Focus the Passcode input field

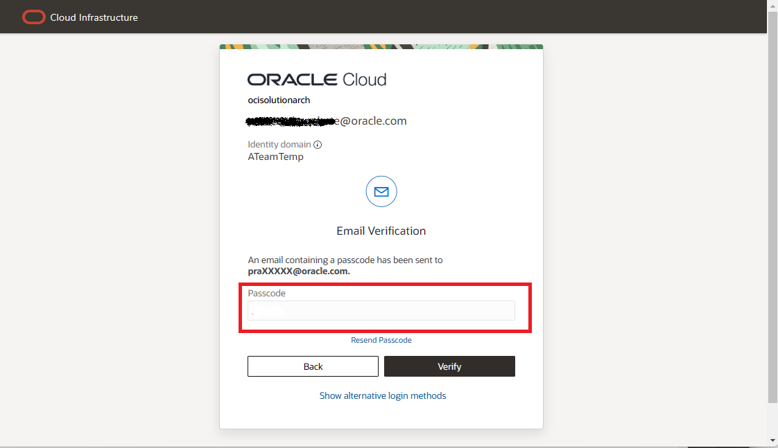pyautogui.click(x=381, y=311)
